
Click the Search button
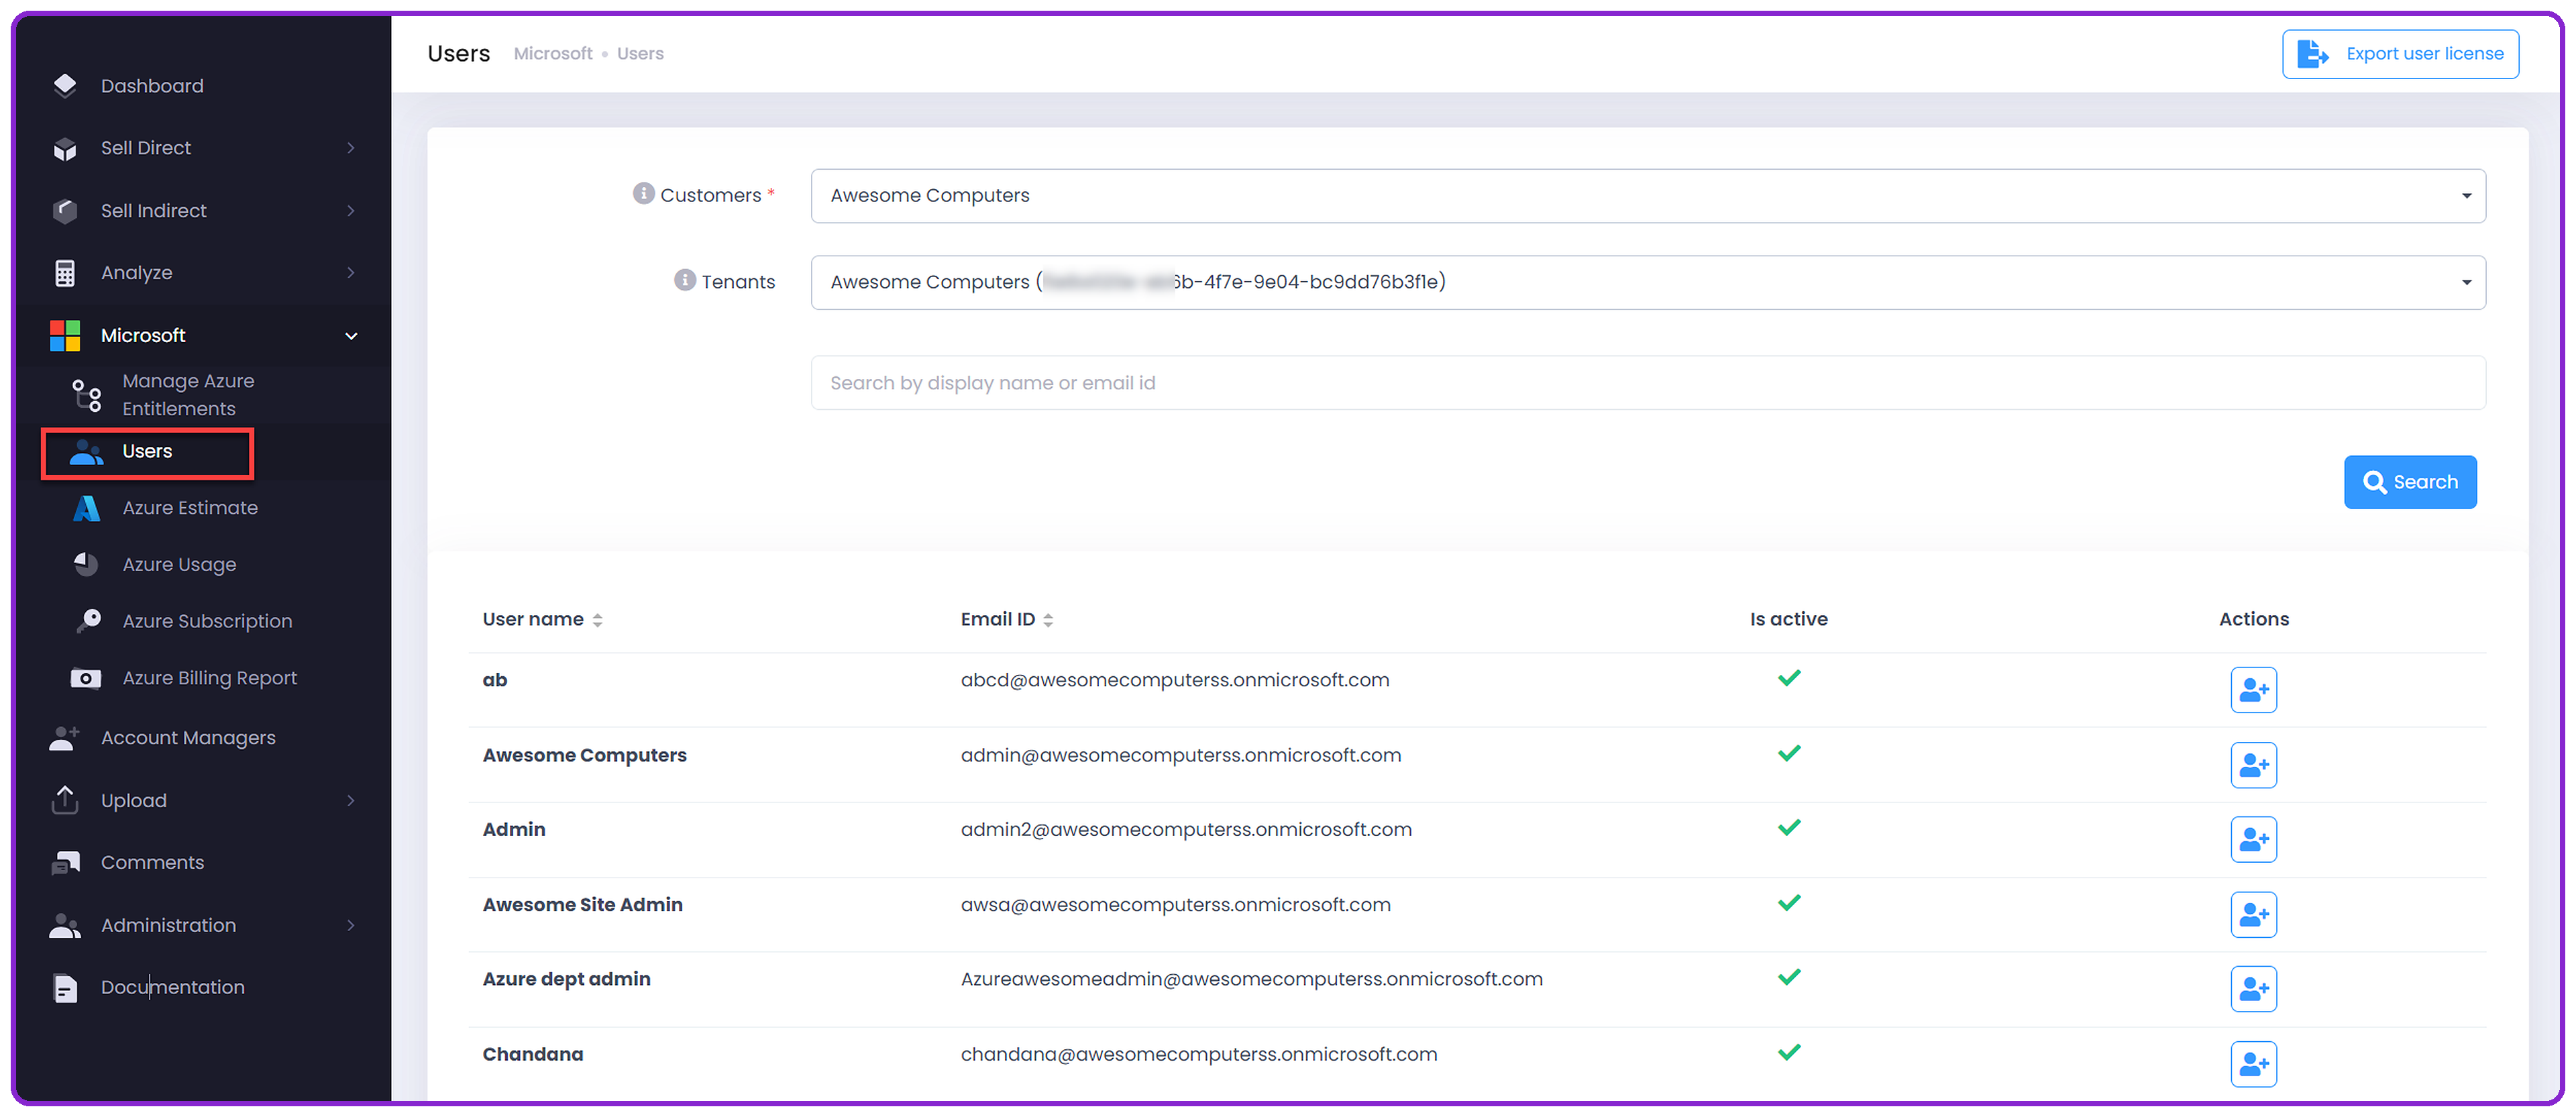coord(2410,482)
